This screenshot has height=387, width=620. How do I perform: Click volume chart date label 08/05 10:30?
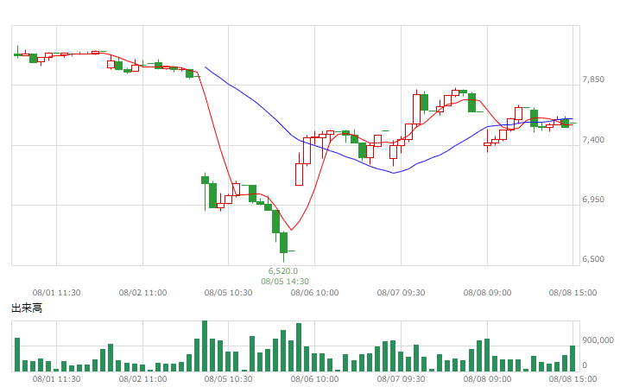pyautogui.click(x=228, y=379)
